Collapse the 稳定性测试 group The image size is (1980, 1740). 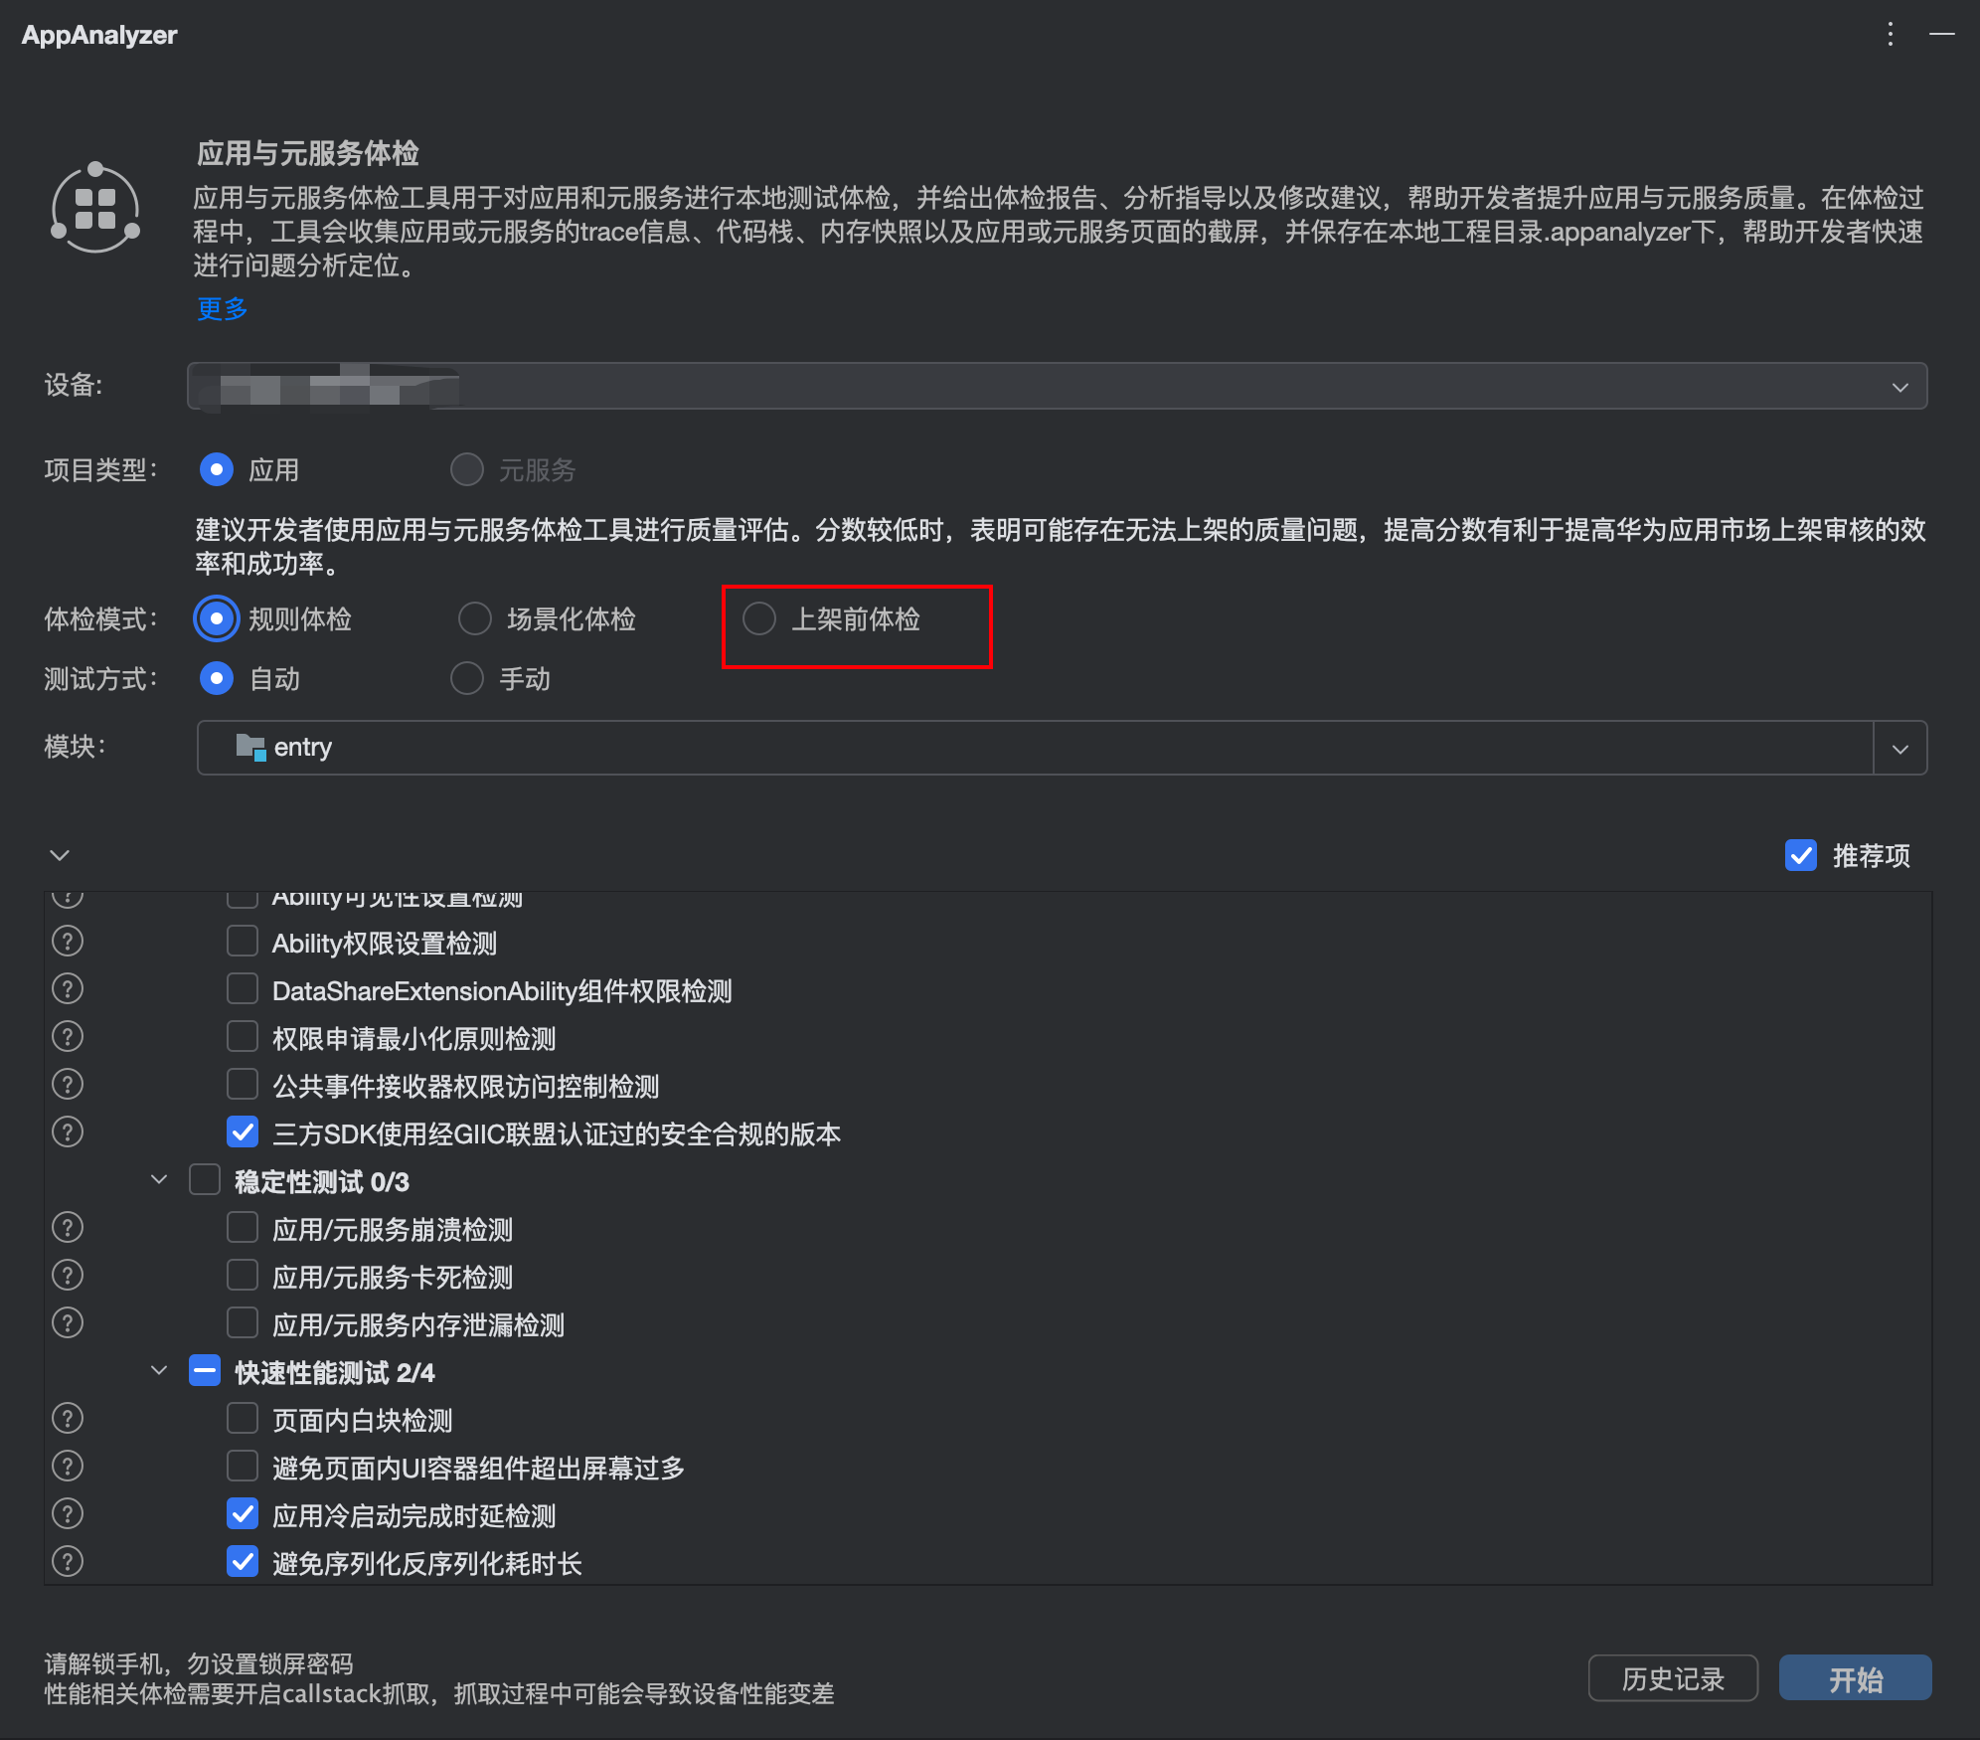(159, 1180)
